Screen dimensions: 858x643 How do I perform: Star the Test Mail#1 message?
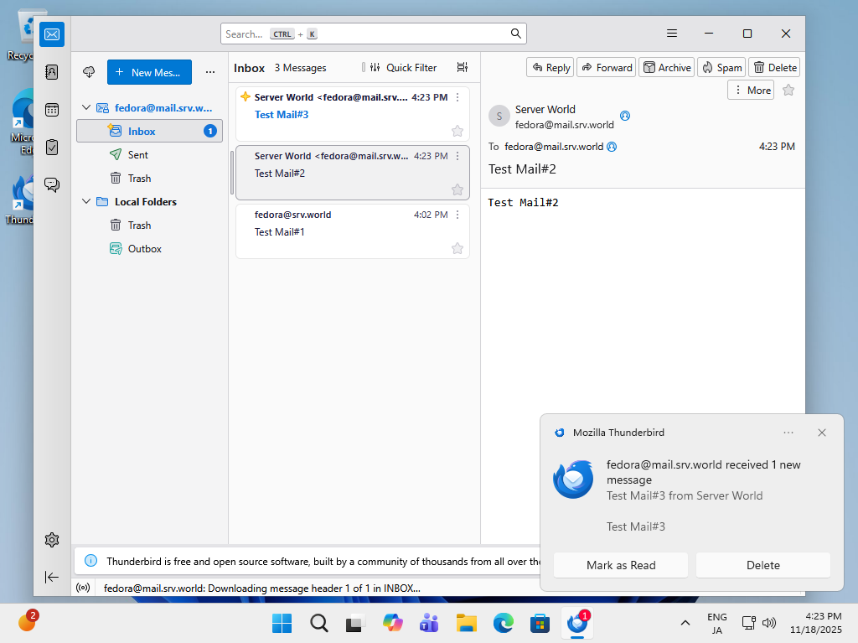(x=457, y=248)
